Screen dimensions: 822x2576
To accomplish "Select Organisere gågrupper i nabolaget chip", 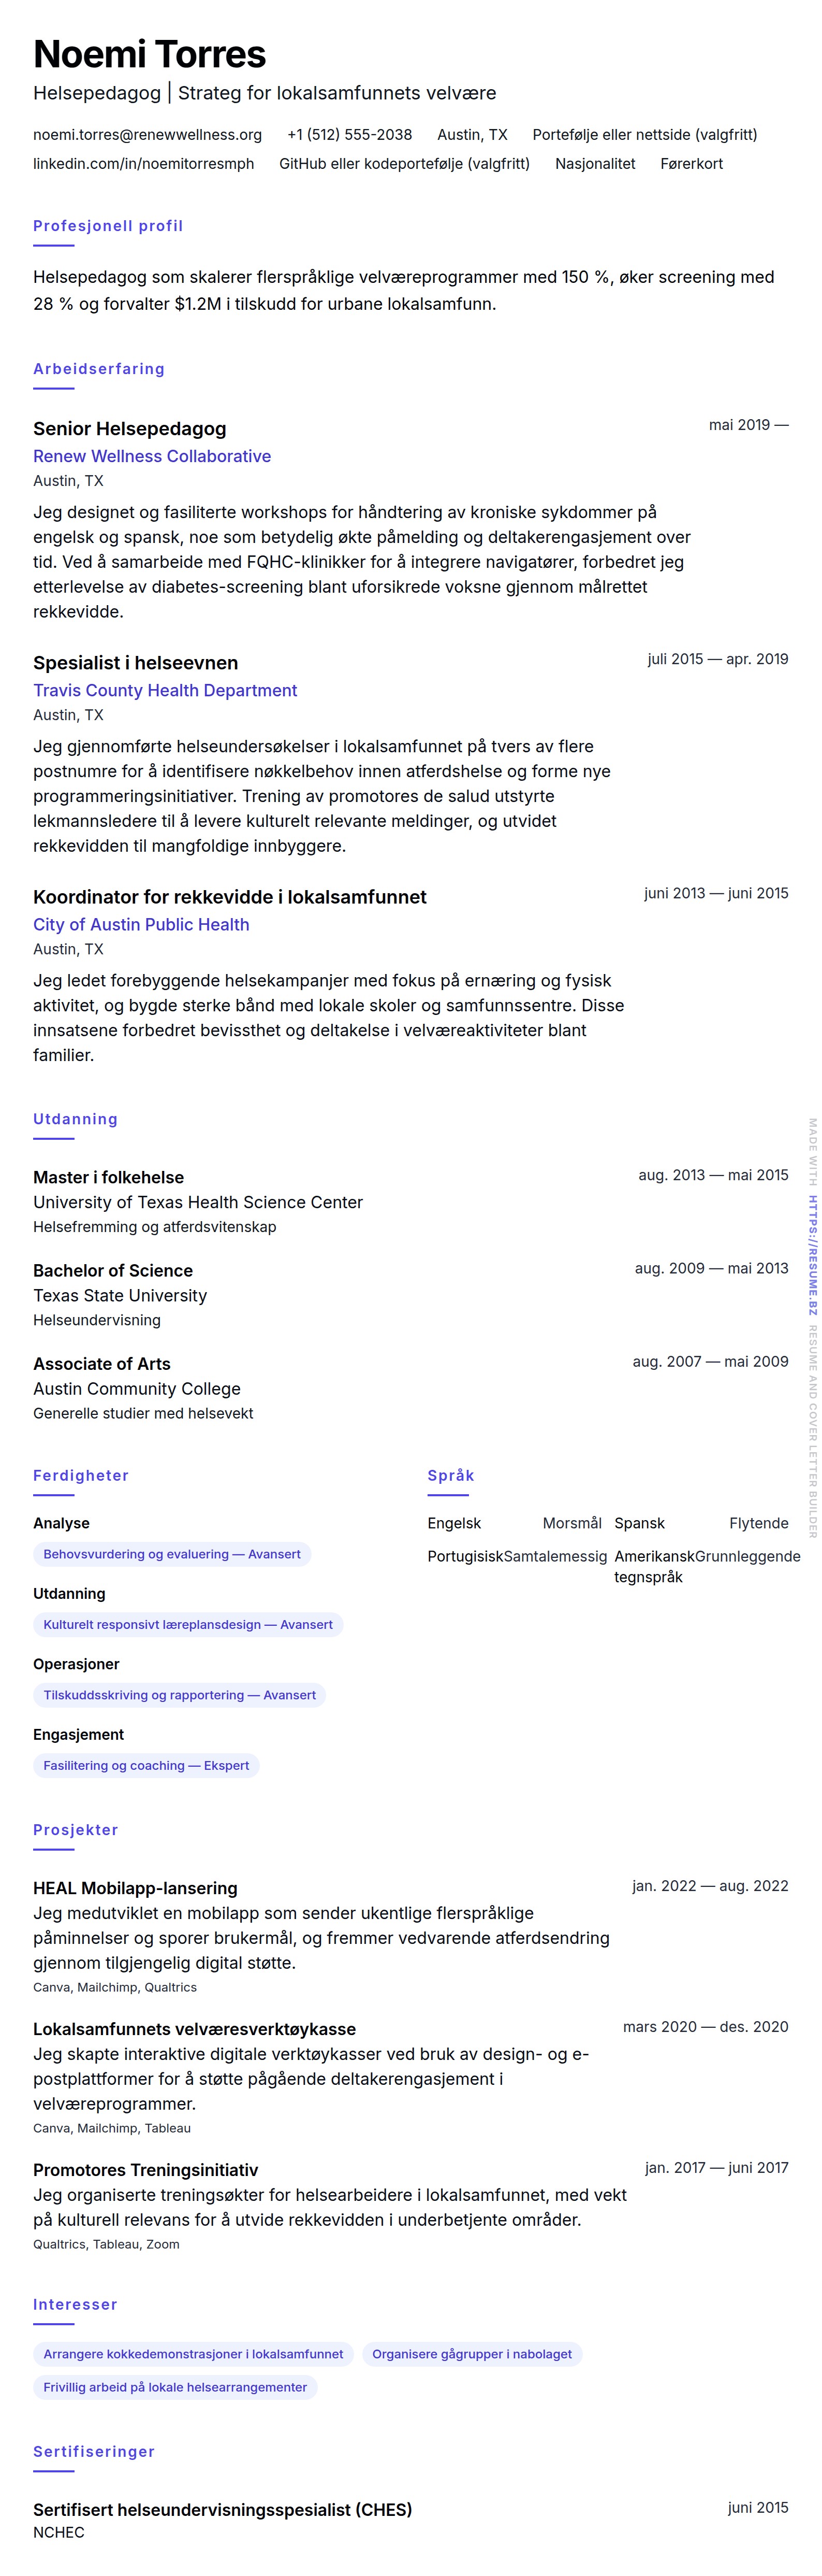I will pyautogui.click(x=472, y=2354).
